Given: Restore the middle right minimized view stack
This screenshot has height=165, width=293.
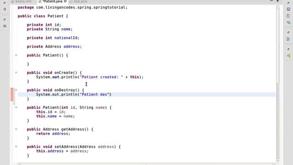Looking at the screenshot, I should coord(288,33).
